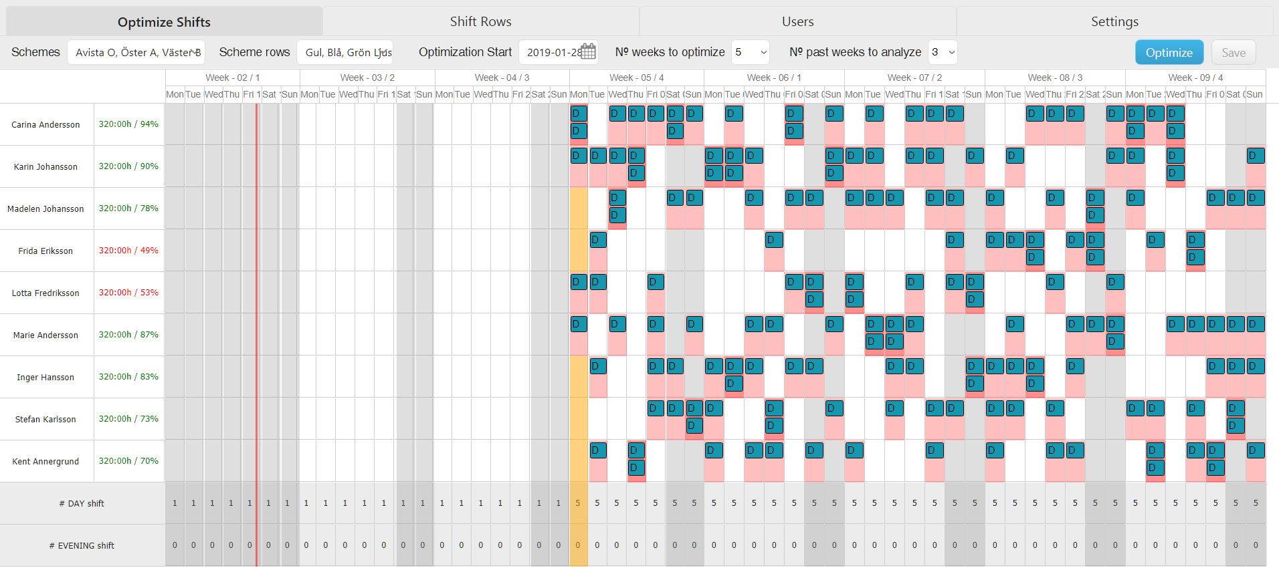Viewport: 1279px width, 568px height.
Task: Open the calendar date picker icon
Action: 588,52
